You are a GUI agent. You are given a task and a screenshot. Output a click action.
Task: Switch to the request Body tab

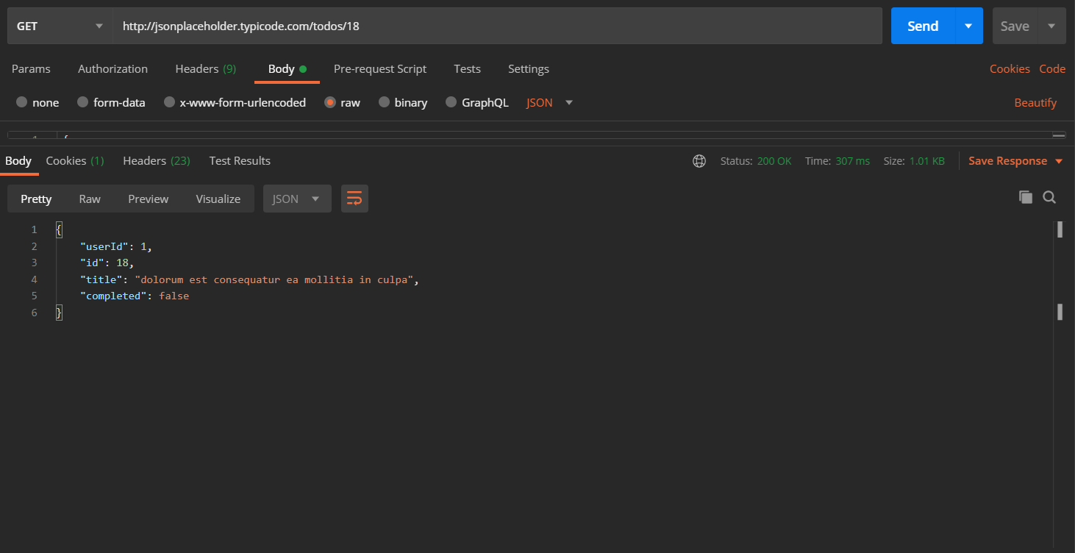pos(287,68)
